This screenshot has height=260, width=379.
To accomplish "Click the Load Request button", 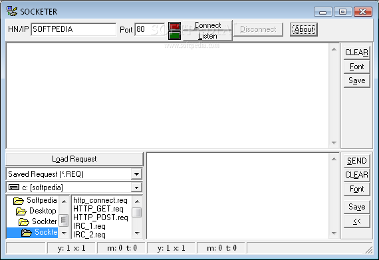I will click(74, 159).
